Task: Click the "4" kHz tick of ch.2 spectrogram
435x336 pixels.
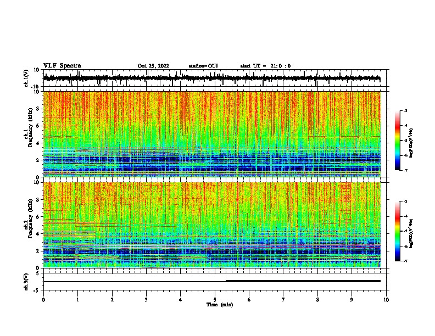Action: coord(38,234)
